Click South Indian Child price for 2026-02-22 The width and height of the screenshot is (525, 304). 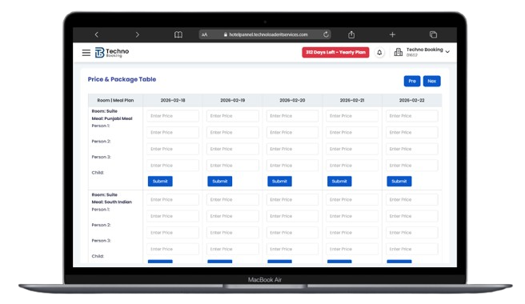[412, 249]
